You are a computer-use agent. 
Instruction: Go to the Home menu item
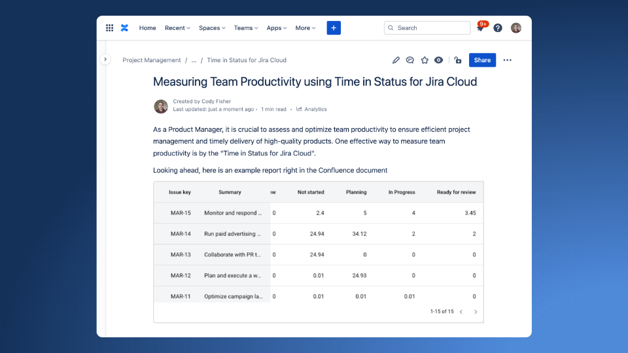tap(147, 27)
